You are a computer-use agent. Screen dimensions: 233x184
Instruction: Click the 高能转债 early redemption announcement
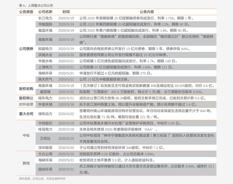[x=146, y=40]
